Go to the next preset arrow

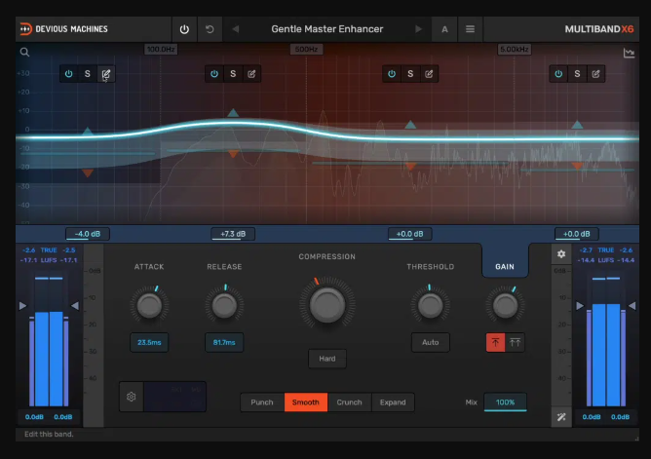click(418, 29)
